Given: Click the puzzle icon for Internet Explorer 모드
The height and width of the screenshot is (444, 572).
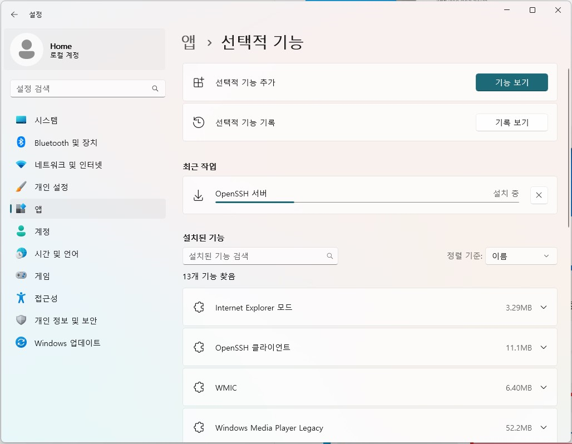Looking at the screenshot, I should [199, 307].
